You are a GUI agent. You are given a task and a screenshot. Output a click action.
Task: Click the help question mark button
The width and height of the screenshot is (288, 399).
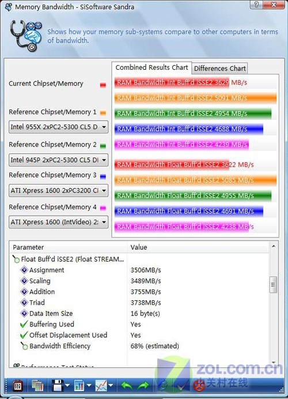pyautogui.click(x=256, y=5)
